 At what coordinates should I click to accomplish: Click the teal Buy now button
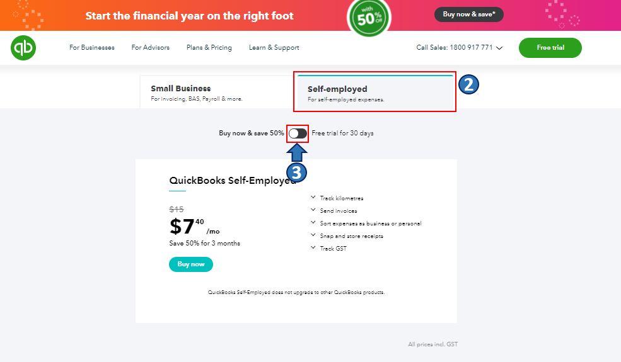click(x=191, y=264)
